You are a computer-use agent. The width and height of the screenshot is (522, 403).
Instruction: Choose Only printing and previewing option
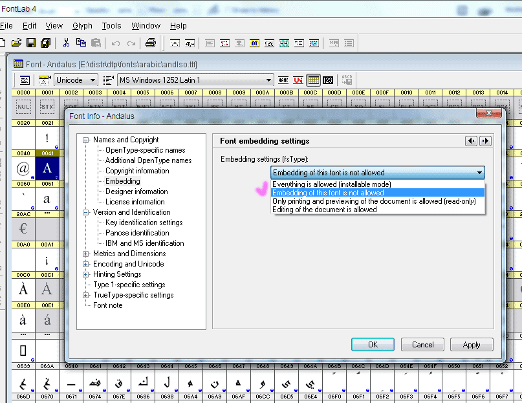pos(378,201)
